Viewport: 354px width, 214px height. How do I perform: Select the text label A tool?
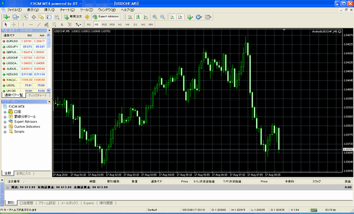point(62,25)
